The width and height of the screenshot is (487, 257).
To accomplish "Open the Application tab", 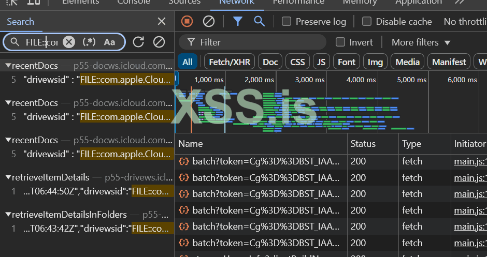I will pyautogui.click(x=419, y=2).
